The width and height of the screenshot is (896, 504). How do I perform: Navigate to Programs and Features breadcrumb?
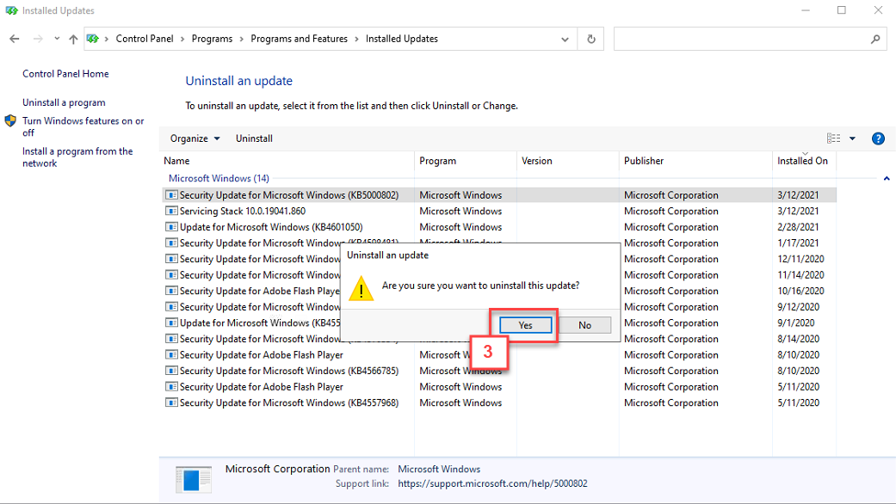tap(299, 39)
